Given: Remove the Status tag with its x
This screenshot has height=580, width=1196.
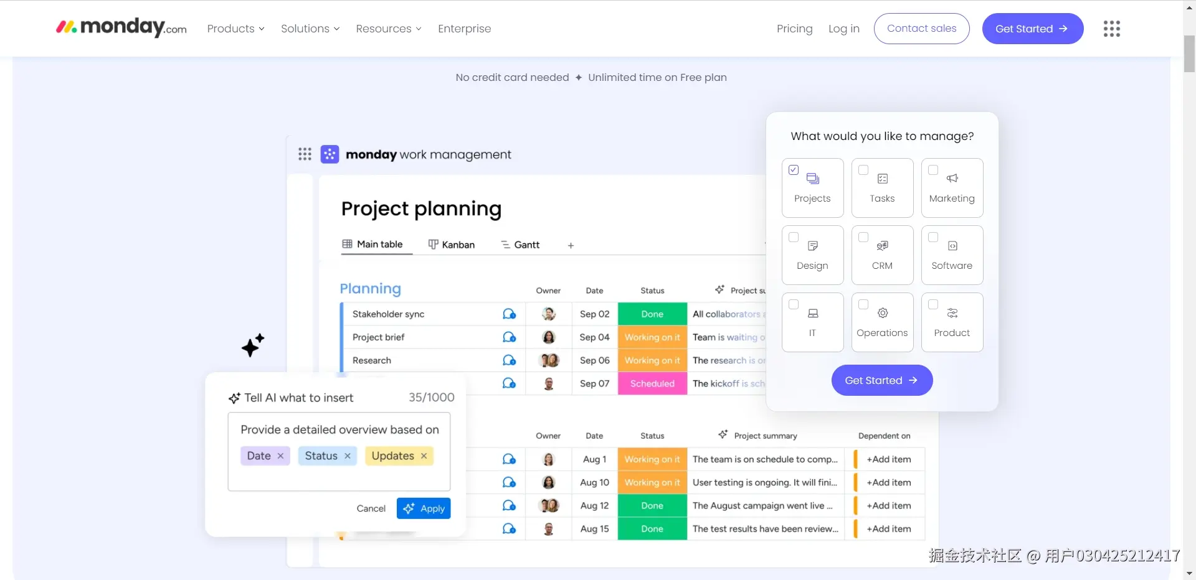Looking at the screenshot, I should 348,456.
